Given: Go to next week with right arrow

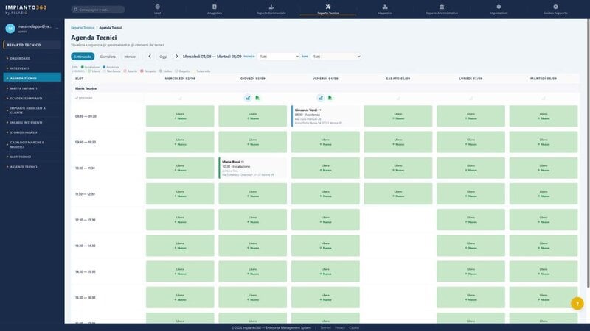Looking at the screenshot, I should (176, 57).
